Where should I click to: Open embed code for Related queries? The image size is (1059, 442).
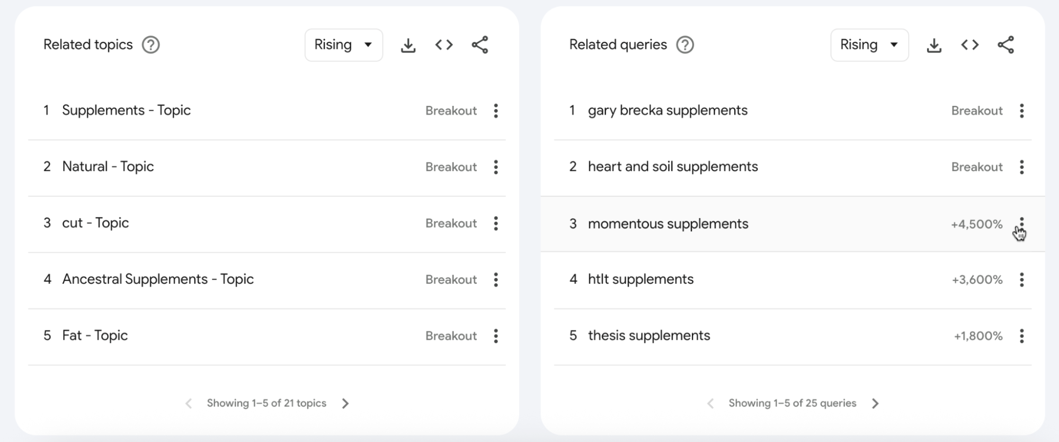970,44
